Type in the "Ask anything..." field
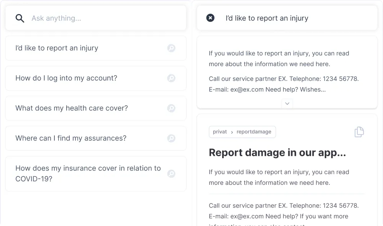This screenshot has width=383, height=226. [103, 18]
